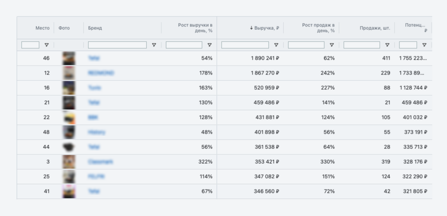Open filter funnel for Бренд column
The height and width of the screenshot is (216, 447).
154,45
